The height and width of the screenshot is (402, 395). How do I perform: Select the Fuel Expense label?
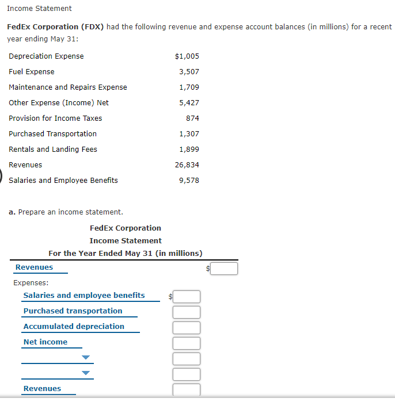coord(32,71)
